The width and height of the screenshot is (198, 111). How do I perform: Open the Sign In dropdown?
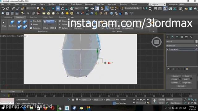157,4
